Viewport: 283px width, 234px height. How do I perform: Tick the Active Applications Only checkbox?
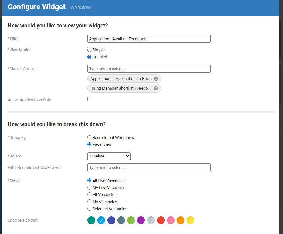pos(90,99)
